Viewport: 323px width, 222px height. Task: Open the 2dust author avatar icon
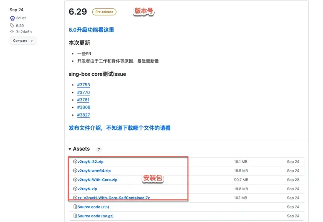[12, 18]
